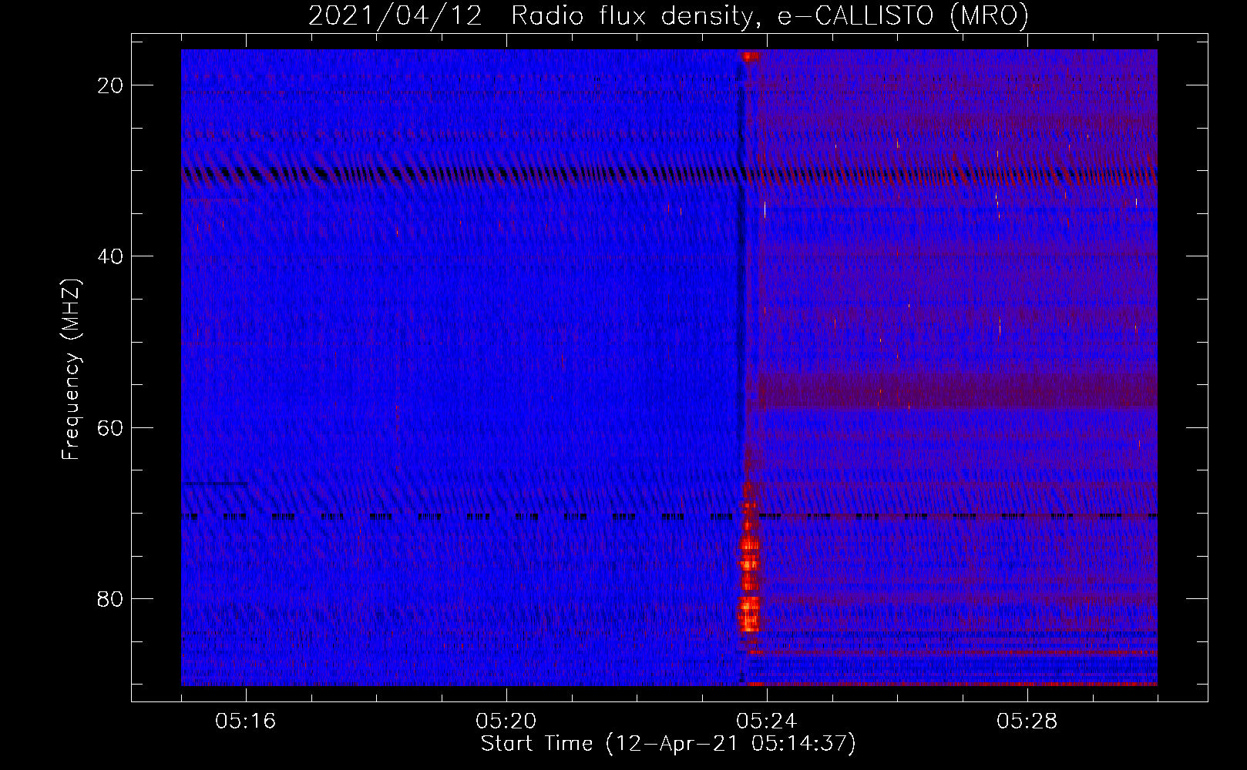Image resolution: width=1247 pixels, height=770 pixels.
Task: Click the 60 MHz frequency tick label
Action: tap(110, 427)
